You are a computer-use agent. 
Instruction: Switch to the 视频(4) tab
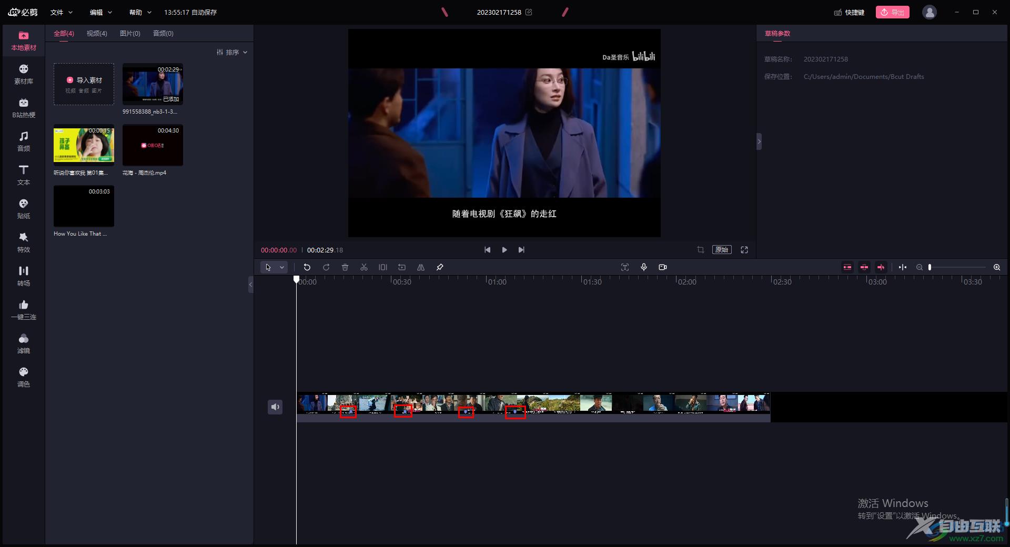coord(97,33)
